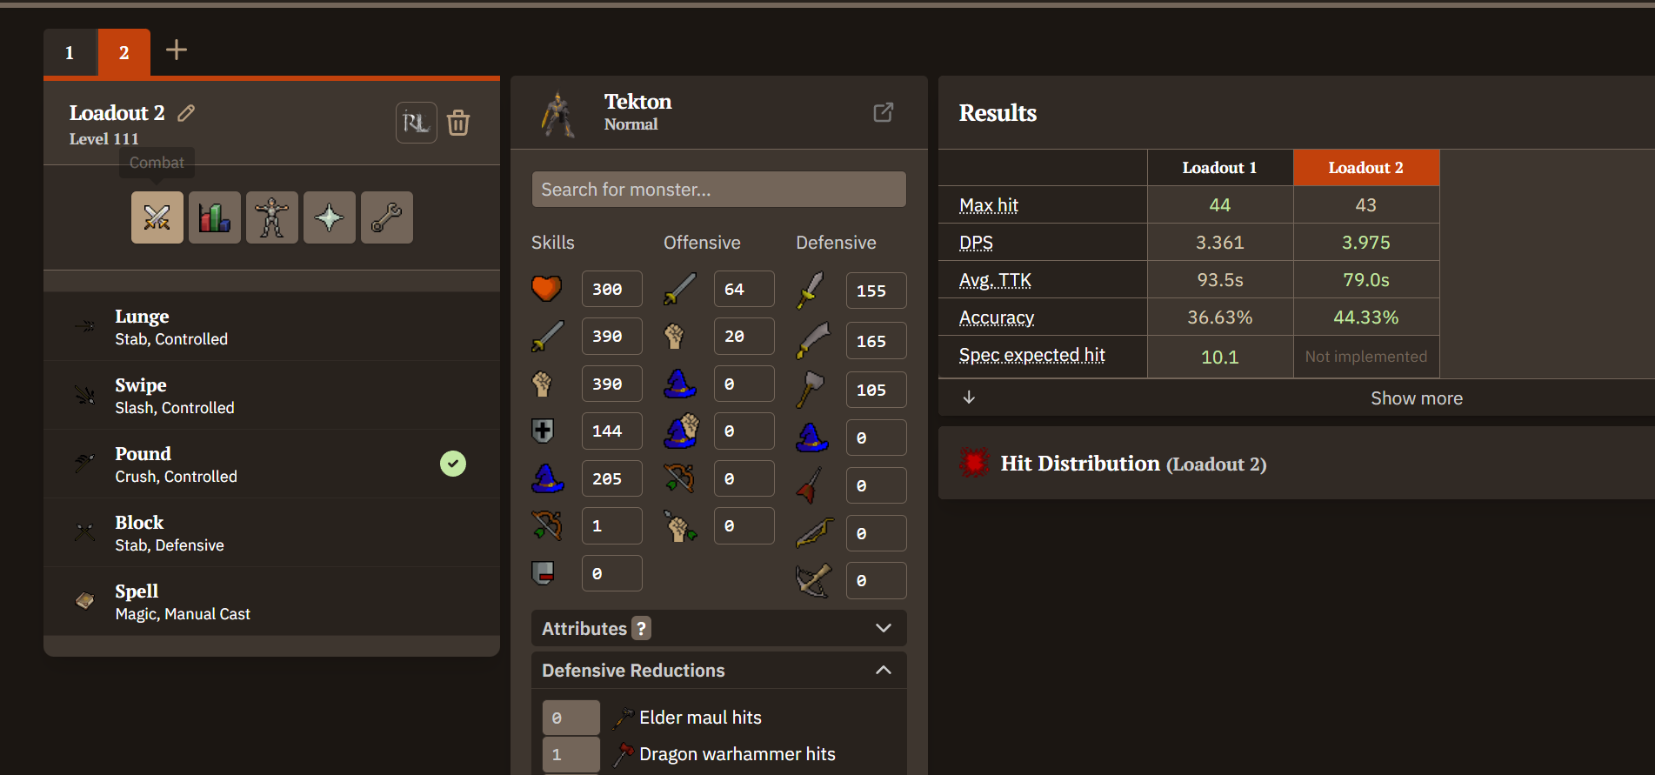
Task: Edit hitpoints value 300
Action: coord(612,289)
